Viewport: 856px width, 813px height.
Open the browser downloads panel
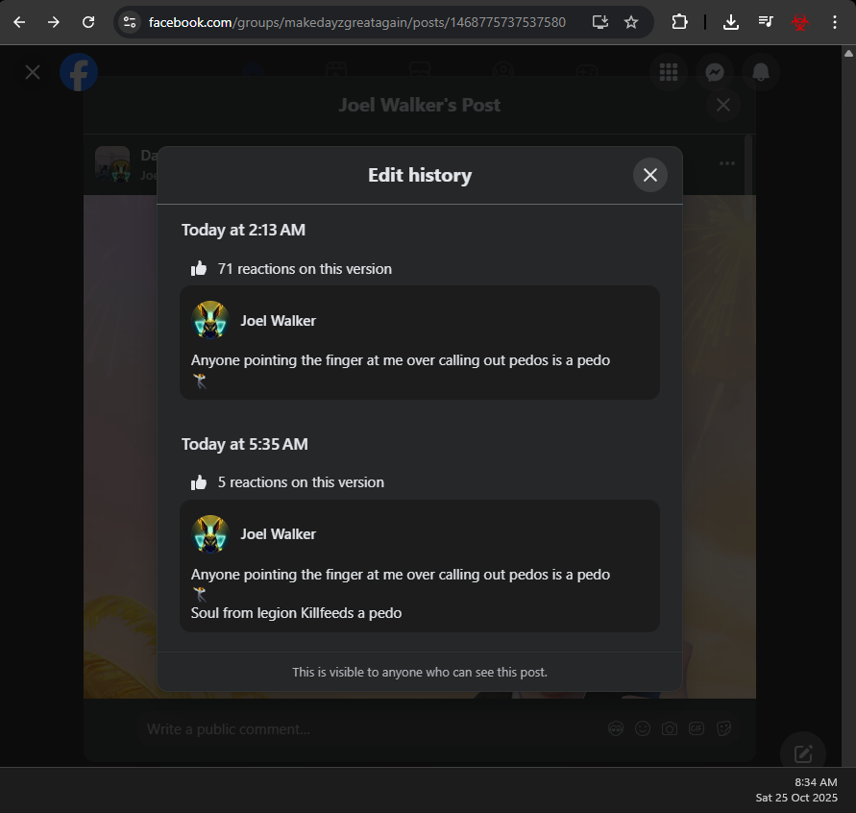coord(730,22)
